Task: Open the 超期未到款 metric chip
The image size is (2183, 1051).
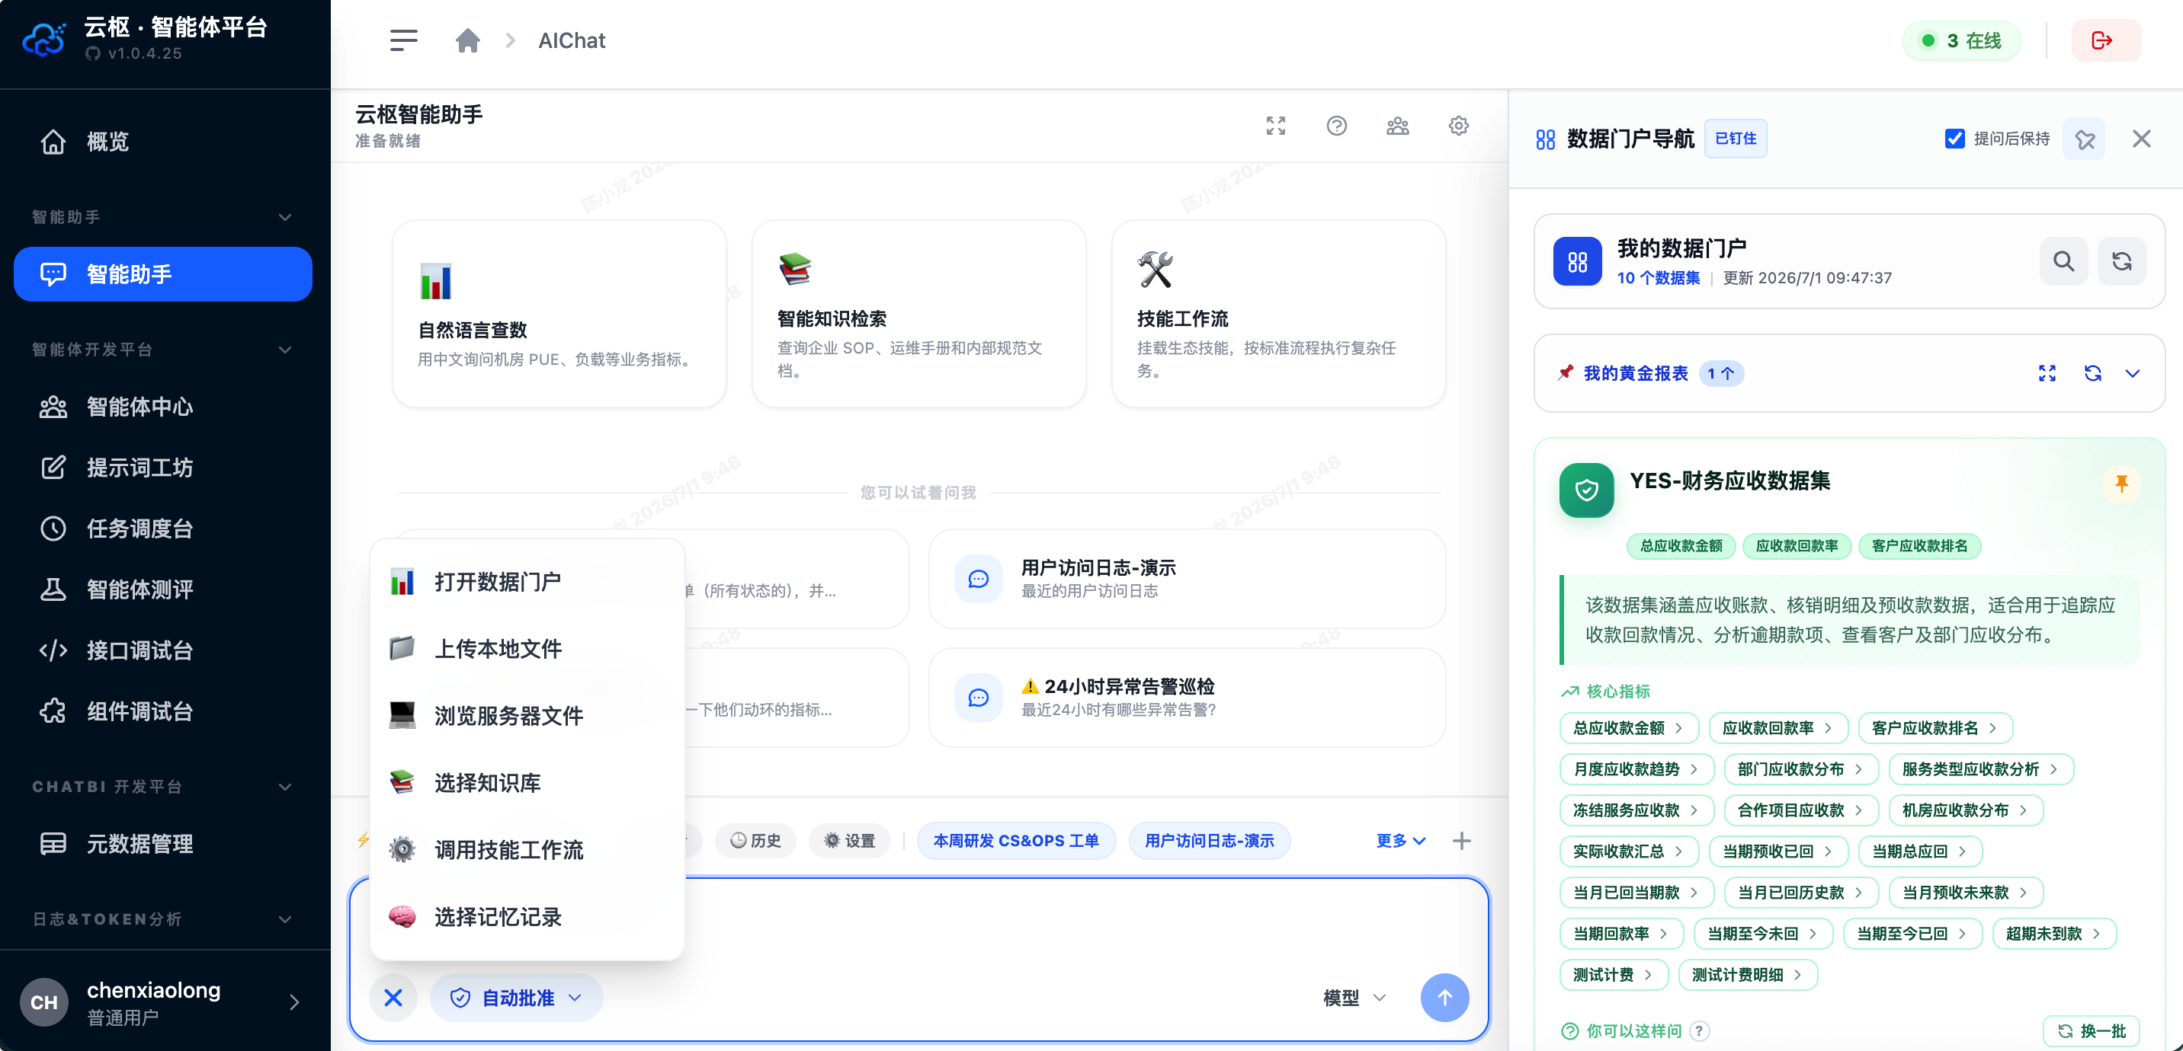Action: click(2053, 933)
